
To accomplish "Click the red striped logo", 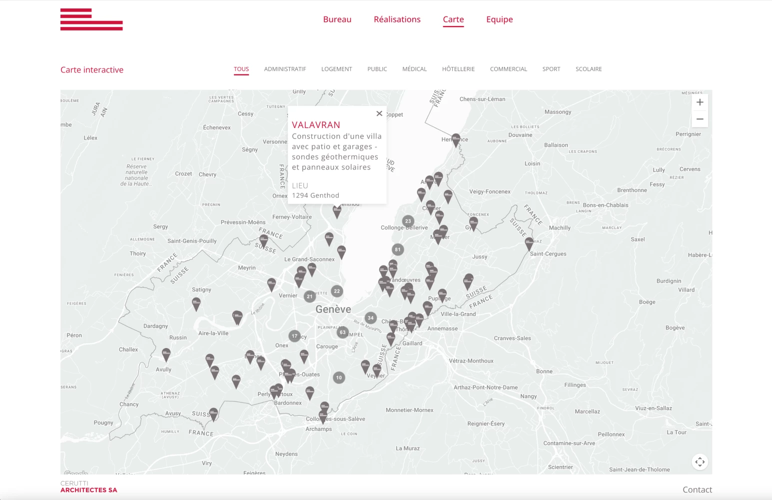I will point(91,19).
